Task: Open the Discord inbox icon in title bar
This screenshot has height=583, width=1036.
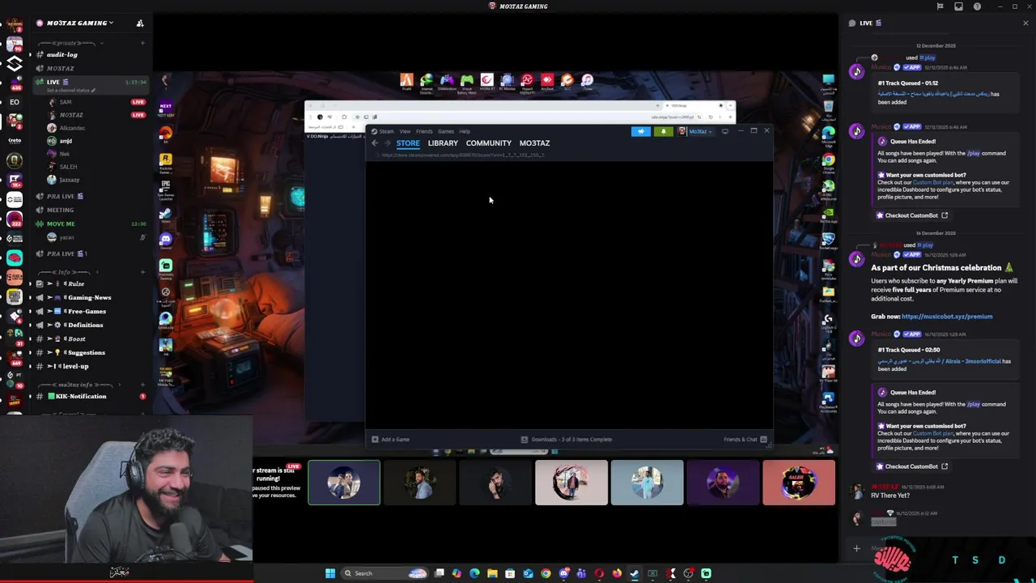Action: click(x=958, y=6)
